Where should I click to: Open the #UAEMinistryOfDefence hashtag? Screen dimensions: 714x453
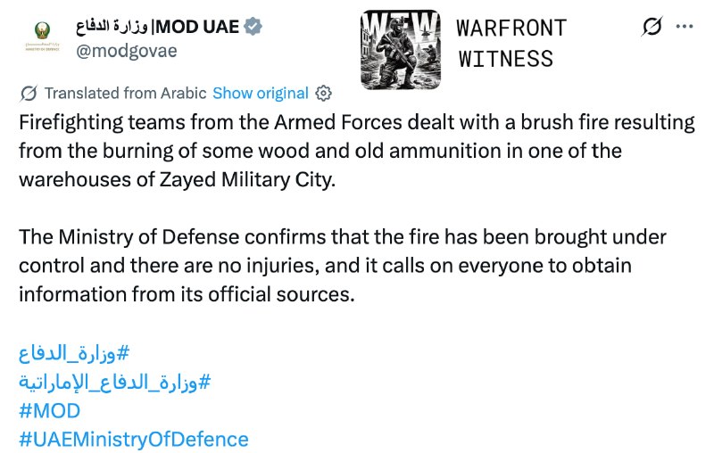[x=134, y=440]
